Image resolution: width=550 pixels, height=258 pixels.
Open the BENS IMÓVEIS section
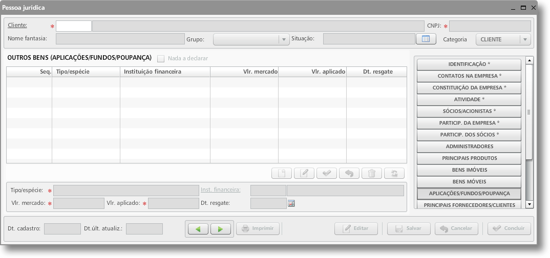pyautogui.click(x=469, y=170)
